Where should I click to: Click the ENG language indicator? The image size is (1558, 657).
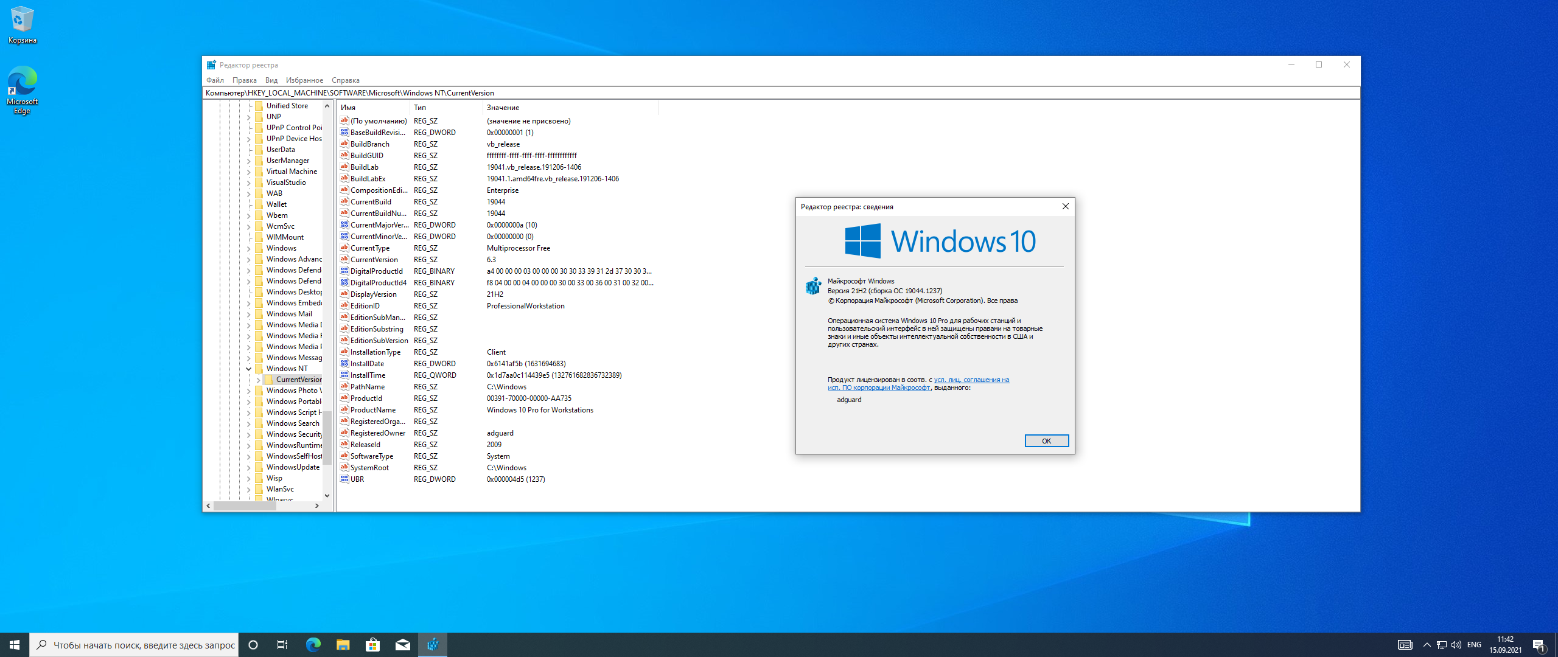click(1474, 645)
